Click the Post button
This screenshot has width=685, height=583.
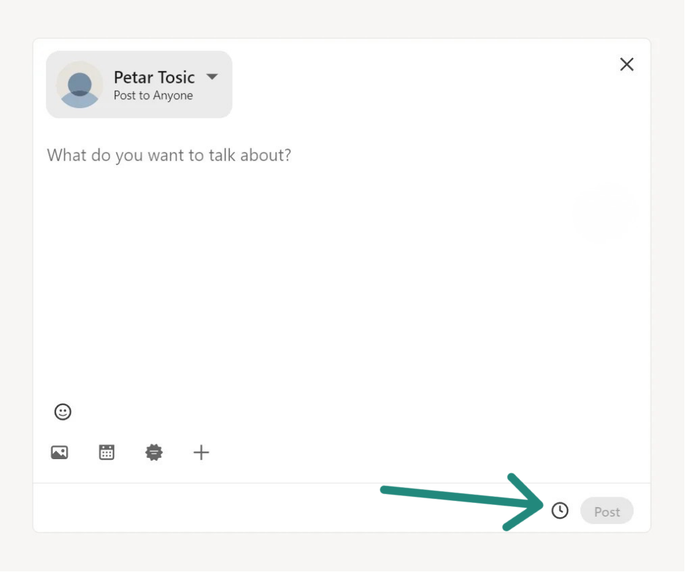coord(606,510)
